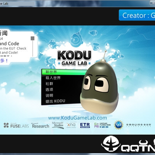Click the FUSE LABS logo
This screenshot has width=155, height=155.
[x=16, y=126]
